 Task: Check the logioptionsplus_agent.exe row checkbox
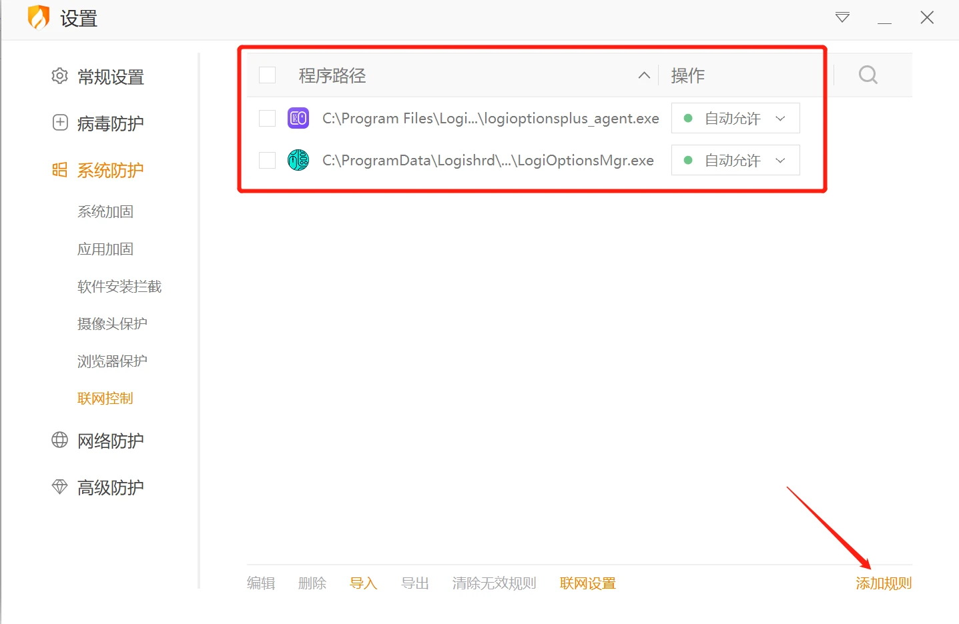[x=267, y=118]
